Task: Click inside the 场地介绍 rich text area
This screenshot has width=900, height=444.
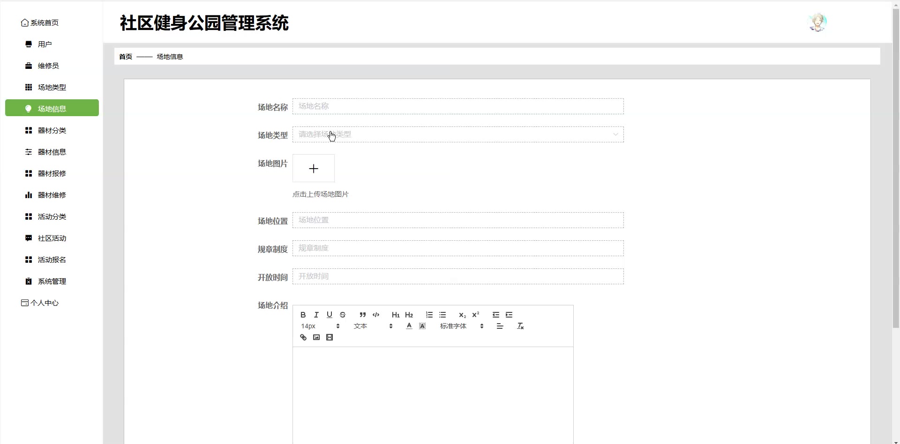Action: [433, 395]
